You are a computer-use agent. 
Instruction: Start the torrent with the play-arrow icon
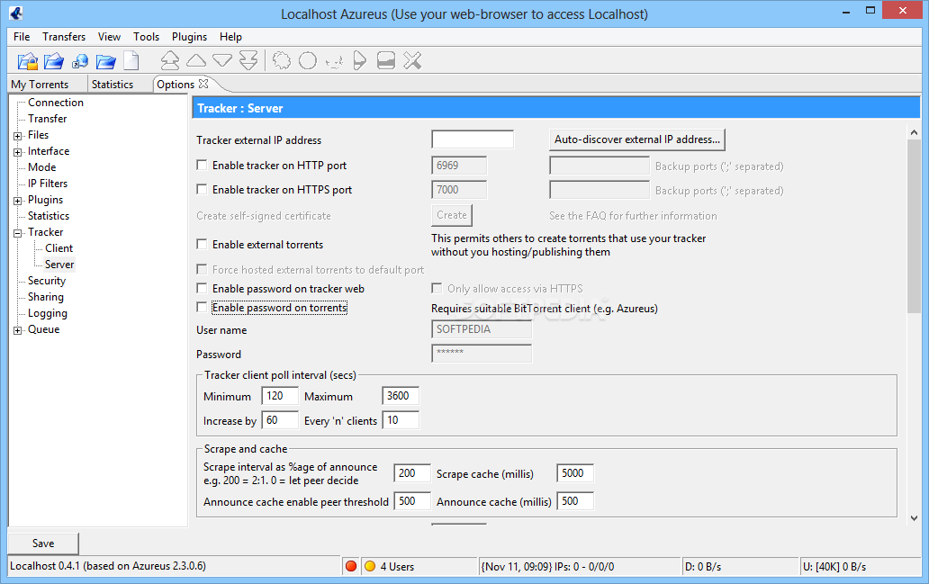(x=360, y=60)
